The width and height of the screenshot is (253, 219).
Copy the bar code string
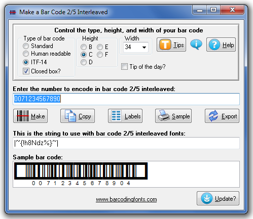click(x=78, y=116)
